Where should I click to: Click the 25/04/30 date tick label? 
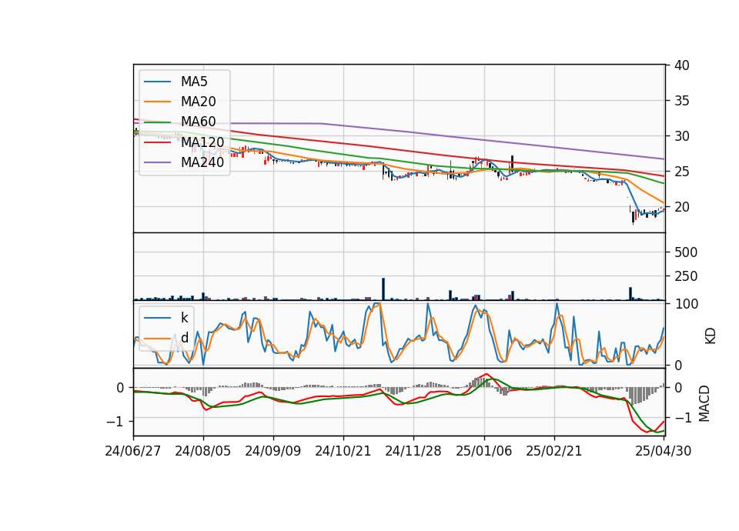664,451
